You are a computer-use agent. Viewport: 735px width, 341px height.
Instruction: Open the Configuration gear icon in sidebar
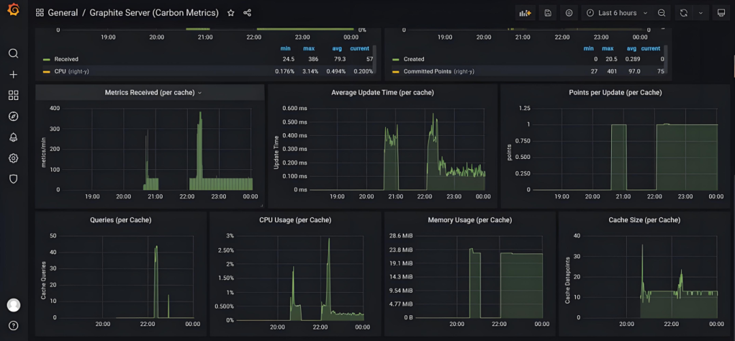[14, 158]
